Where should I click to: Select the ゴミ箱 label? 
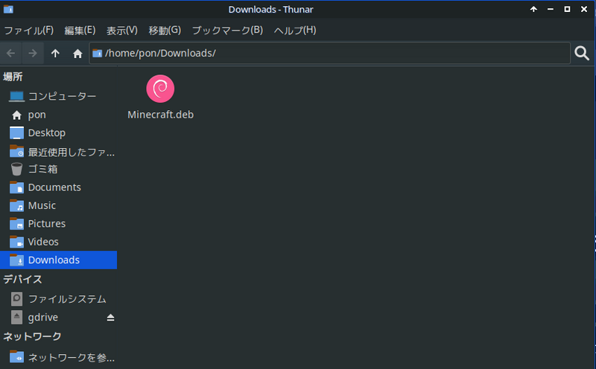[x=42, y=169]
